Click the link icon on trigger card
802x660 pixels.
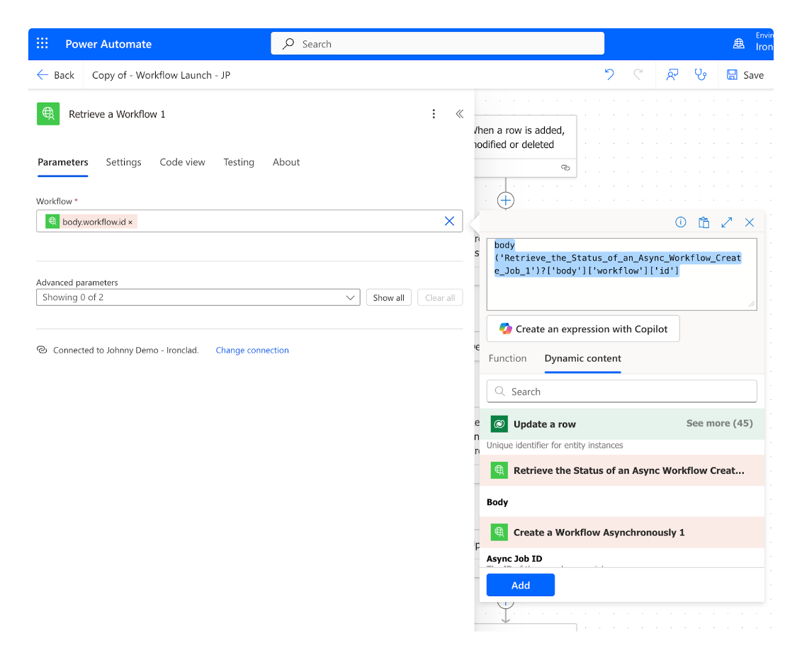[x=565, y=168]
